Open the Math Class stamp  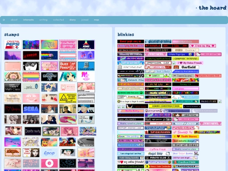tap(13, 87)
